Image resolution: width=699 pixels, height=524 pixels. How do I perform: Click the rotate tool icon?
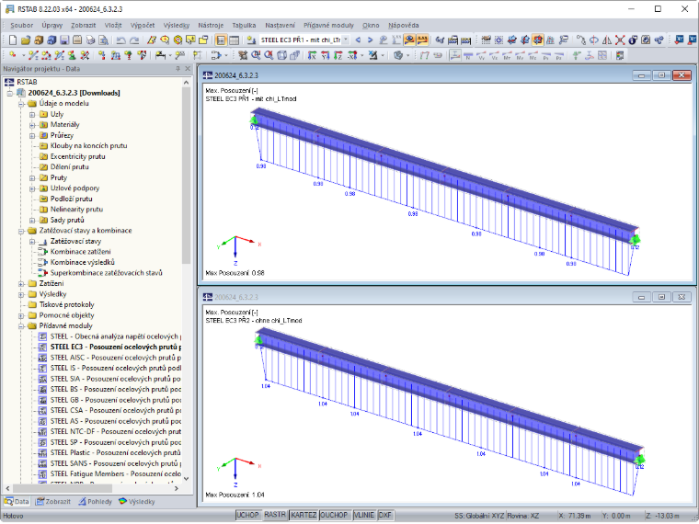click(594, 40)
